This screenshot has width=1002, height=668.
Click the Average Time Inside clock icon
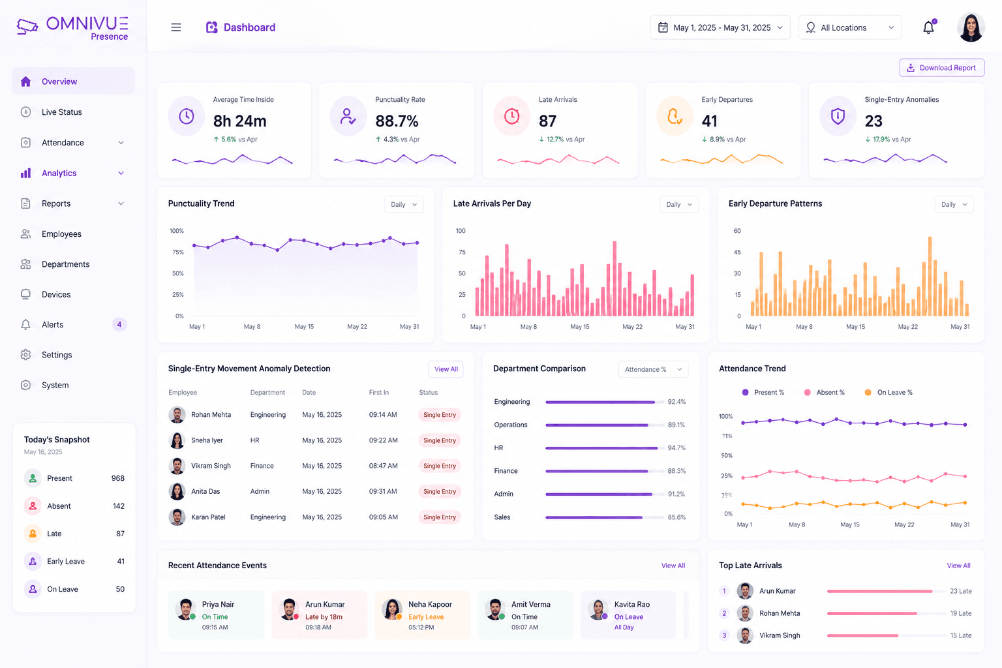(x=187, y=117)
